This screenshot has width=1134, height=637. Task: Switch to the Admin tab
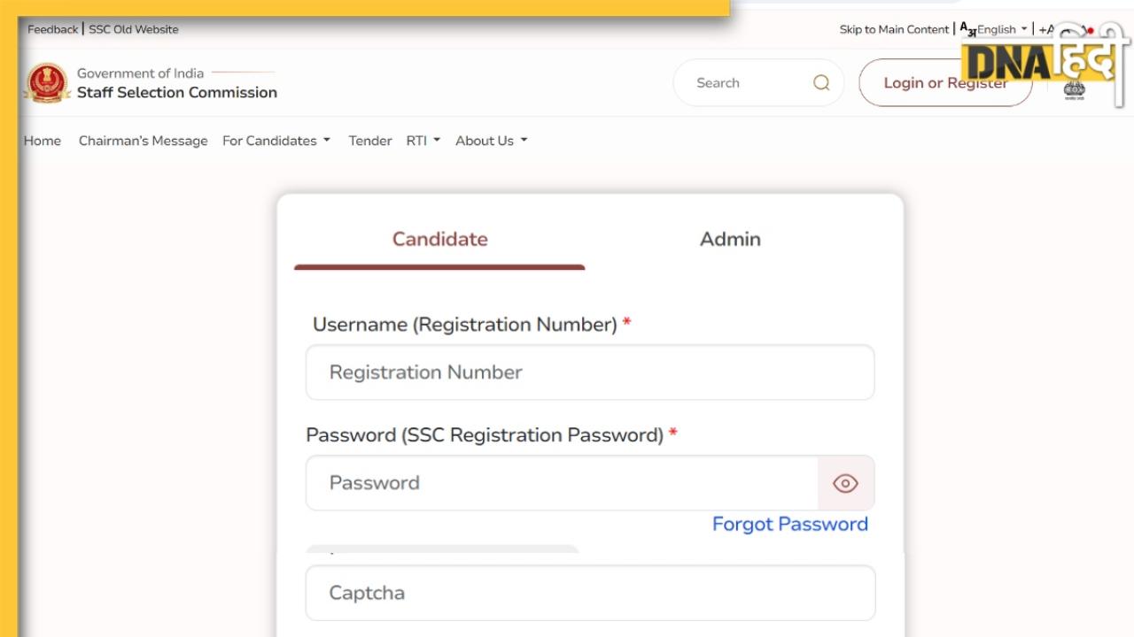[730, 239]
